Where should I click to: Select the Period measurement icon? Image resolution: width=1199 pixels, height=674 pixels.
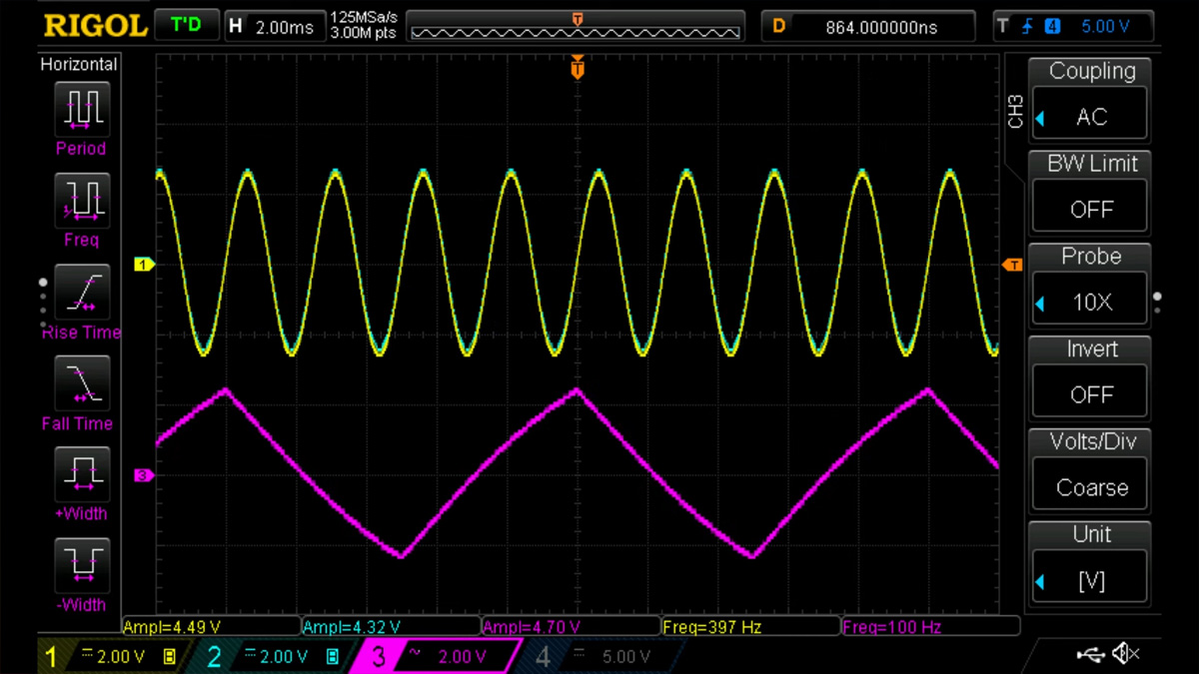(x=80, y=108)
